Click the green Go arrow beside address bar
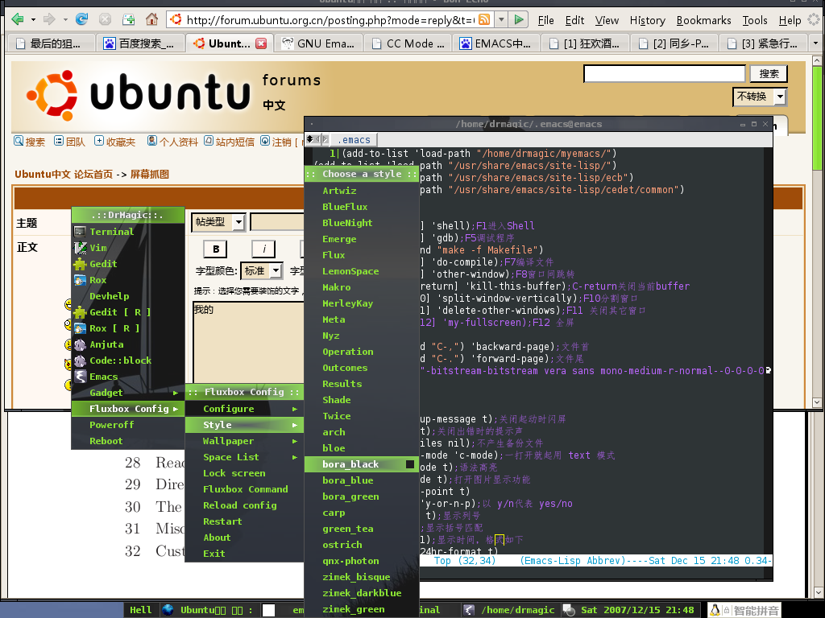825x618 pixels. coord(519,20)
